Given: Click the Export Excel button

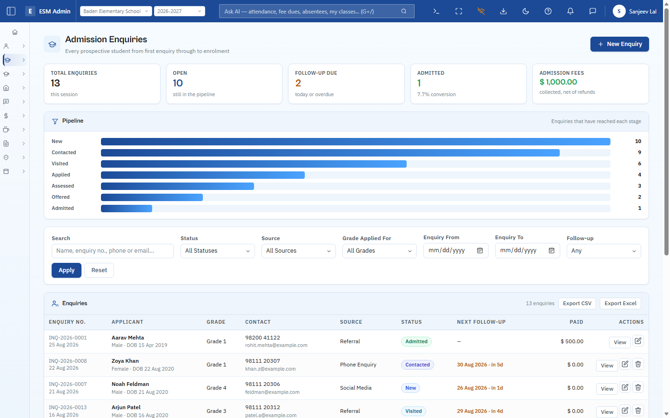Looking at the screenshot, I should (x=621, y=303).
